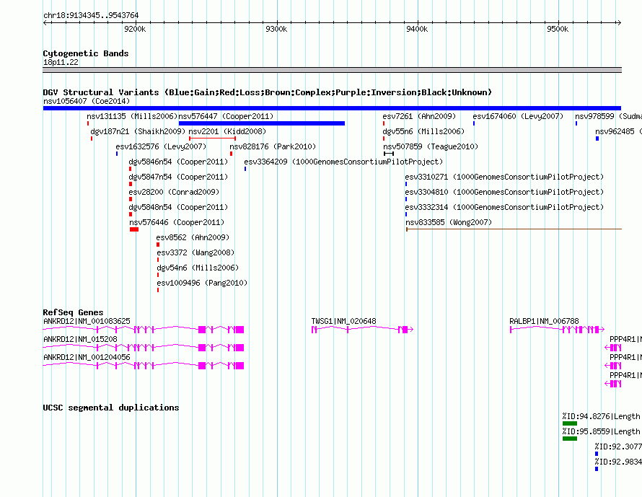Image resolution: width=642 pixels, height=497 pixels.
Task: Click the TWSG1|NM_020648 gene label
Action: (x=344, y=322)
